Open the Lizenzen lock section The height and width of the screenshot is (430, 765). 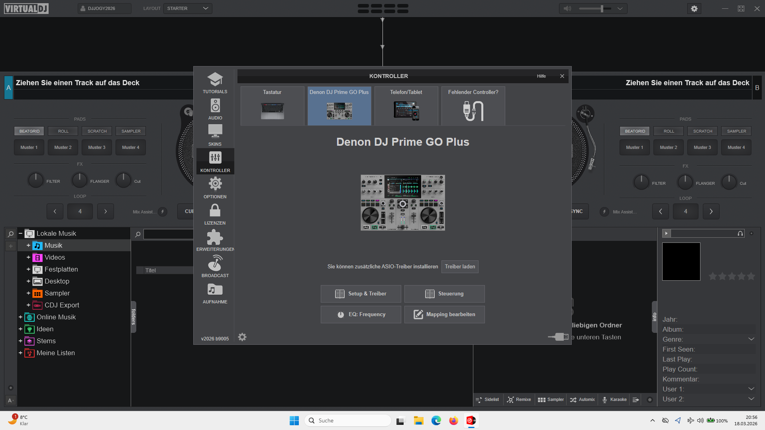pyautogui.click(x=215, y=214)
